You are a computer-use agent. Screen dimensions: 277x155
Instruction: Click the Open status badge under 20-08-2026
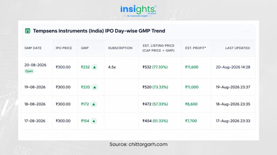[x=29, y=71]
